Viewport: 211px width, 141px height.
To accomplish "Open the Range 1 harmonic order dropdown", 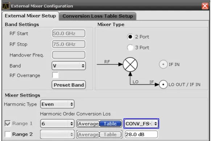I will click(x=57, y=124).
